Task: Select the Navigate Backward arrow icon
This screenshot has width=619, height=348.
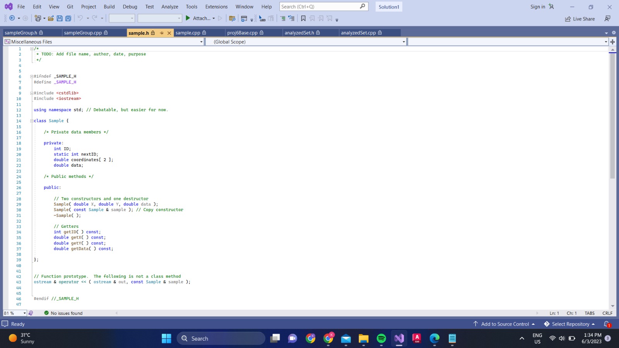Action: [12, 18]
